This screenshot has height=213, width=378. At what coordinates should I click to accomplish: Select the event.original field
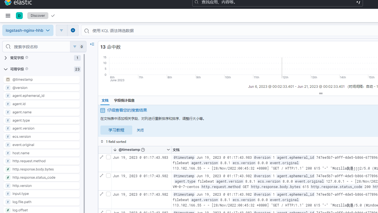point(42,145)
